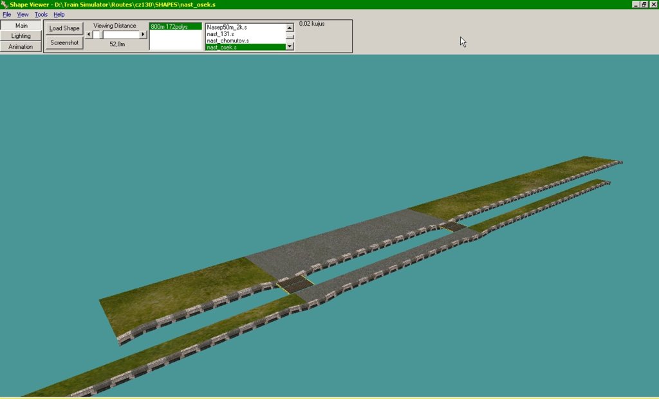This screenshot has width=659, height=399.
Task: Open the File menu
Action: [6, 14]
